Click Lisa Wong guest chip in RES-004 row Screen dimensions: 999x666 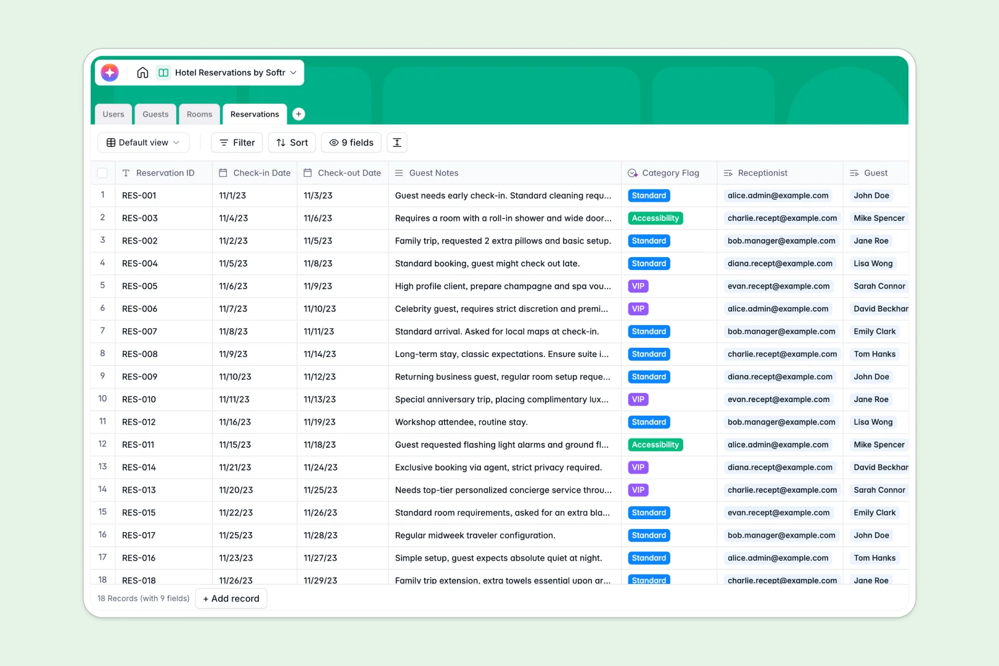pos(873,264)
